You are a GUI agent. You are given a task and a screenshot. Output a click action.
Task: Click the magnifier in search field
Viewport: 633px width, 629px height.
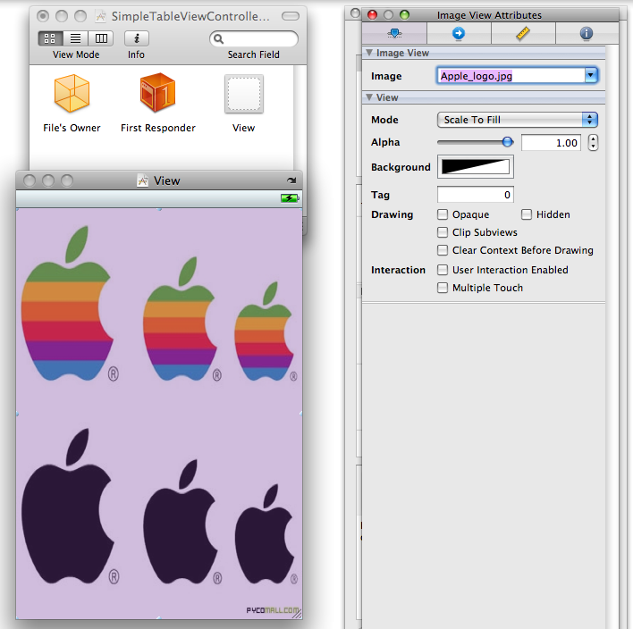coord(218,38)
